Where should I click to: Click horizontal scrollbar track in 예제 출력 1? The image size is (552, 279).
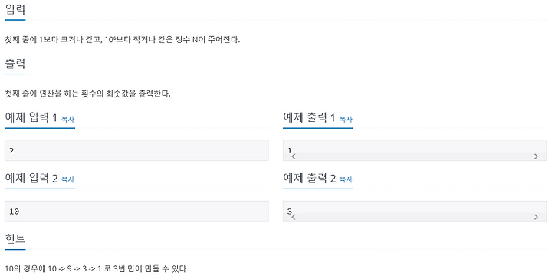click(415, 156)
